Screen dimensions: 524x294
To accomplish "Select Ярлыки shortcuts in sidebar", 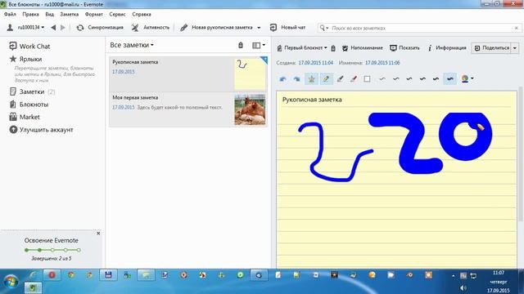I will point(26,59).
